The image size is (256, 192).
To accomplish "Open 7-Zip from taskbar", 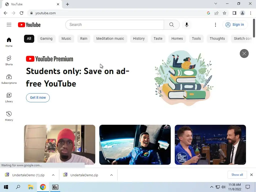I will tap(55, 187).
